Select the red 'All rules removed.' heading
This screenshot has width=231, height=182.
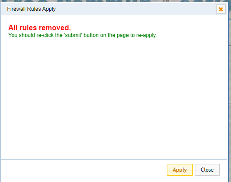coord(39,28)
